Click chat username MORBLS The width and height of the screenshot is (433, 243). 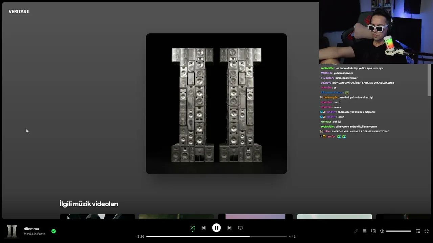click(326, 73)
